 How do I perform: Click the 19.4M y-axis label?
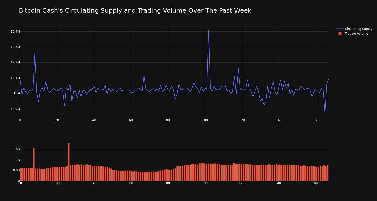tap(15, 32)
